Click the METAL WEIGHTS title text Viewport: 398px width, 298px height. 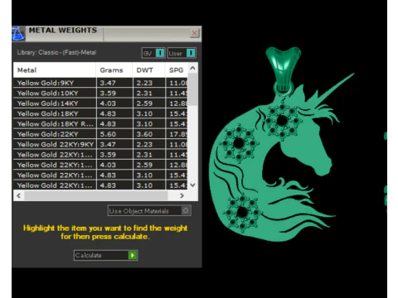63,30
